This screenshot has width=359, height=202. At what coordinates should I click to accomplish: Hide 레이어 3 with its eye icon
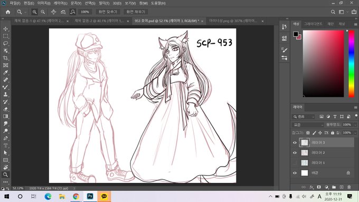point(295,142)
